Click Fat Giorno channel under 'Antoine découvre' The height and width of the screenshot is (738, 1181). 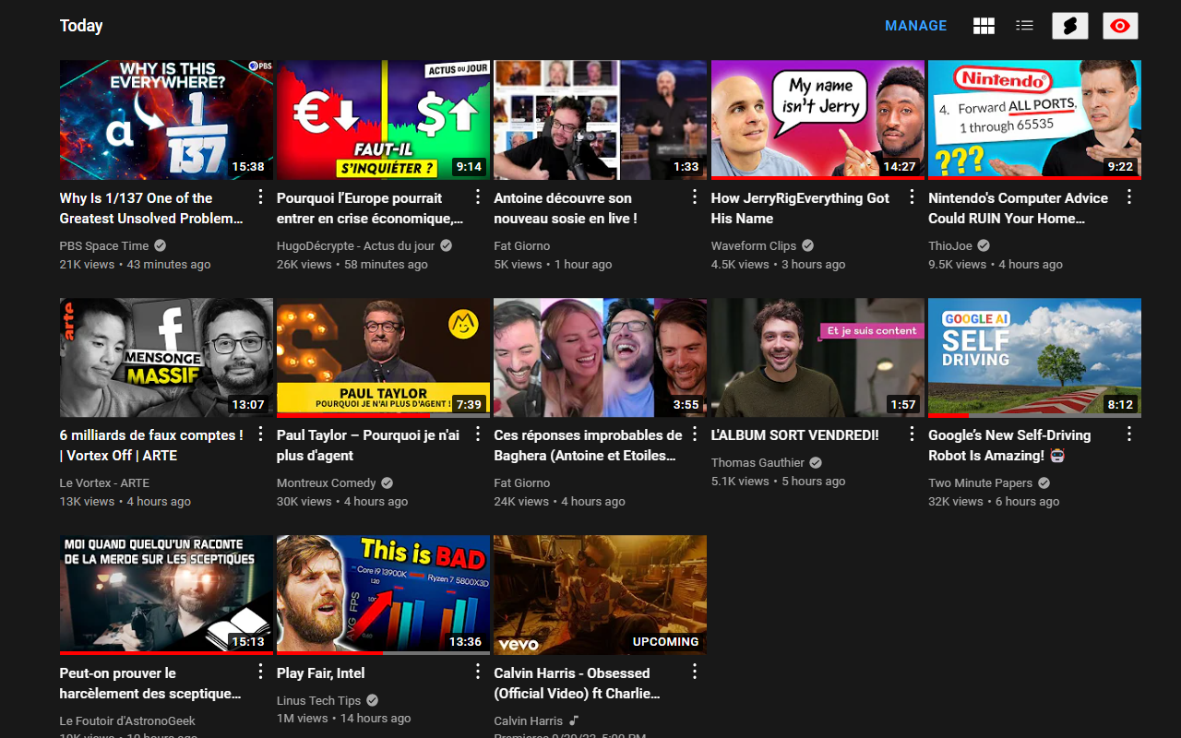tap(521, 245)
